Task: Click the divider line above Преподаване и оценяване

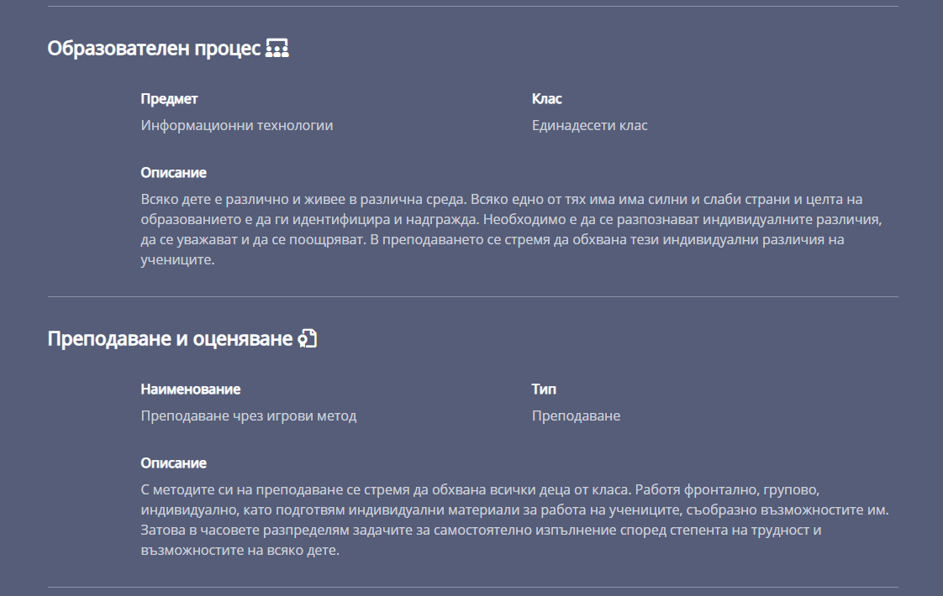Action: tap(472, 297)
